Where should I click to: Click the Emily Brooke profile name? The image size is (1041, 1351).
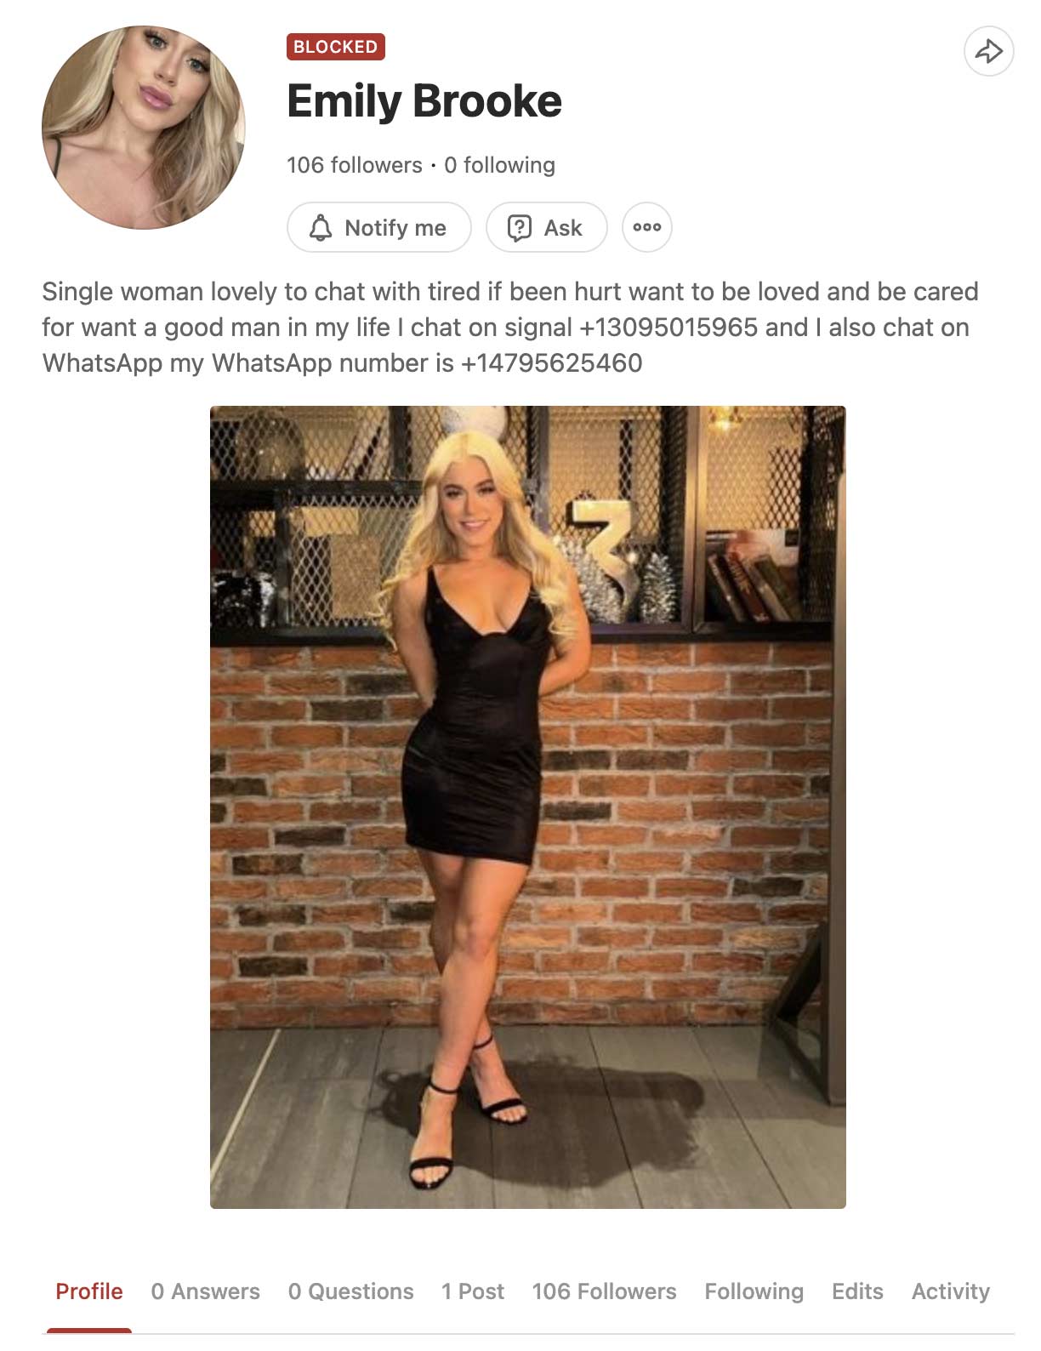[424, 101]
